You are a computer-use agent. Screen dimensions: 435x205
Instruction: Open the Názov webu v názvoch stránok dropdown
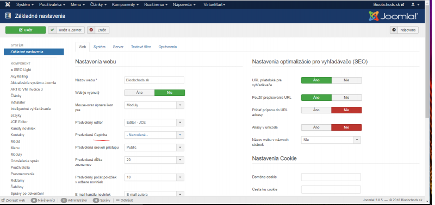point(331,140)
